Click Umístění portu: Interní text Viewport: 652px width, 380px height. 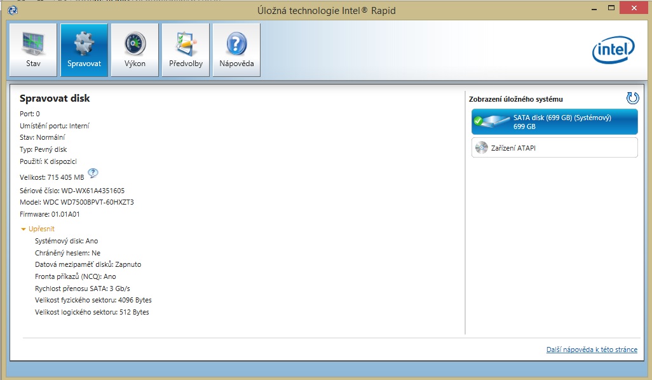pyautogui.click(x=55, y=126)
